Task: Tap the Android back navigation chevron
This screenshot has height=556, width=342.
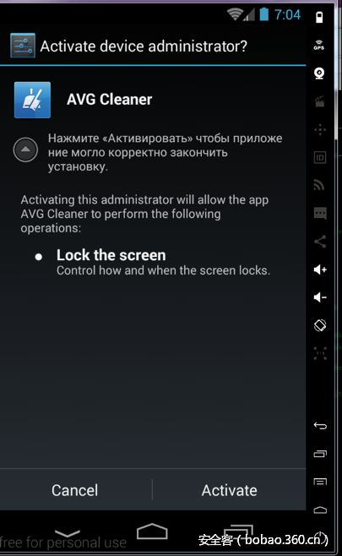Action: (68, 533)
